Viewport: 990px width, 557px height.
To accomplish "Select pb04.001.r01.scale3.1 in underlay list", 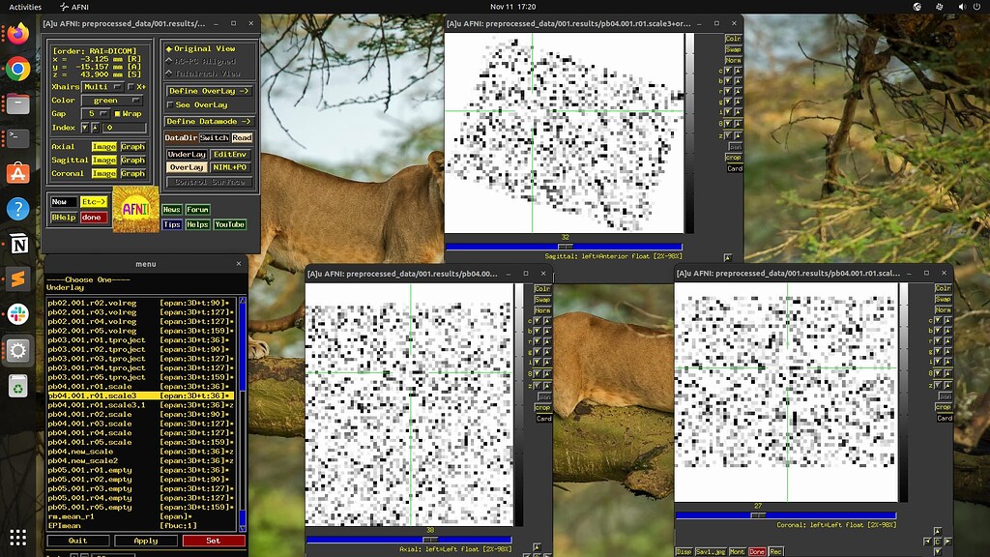I will [141, 405].
